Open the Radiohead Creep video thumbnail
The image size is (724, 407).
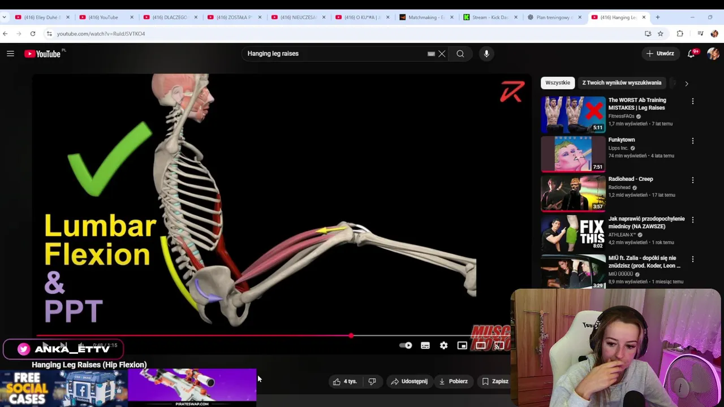(x=573, y=193)
